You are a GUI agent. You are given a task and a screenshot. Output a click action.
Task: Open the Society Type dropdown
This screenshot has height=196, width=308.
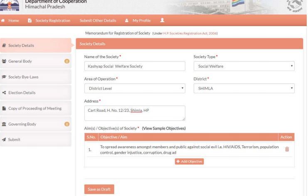point(244,66)
